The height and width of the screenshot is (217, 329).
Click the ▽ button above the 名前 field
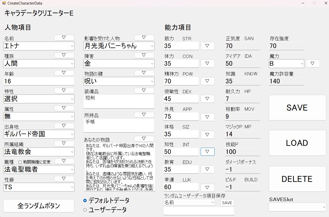pyautogui.click(x=64, y=38)
